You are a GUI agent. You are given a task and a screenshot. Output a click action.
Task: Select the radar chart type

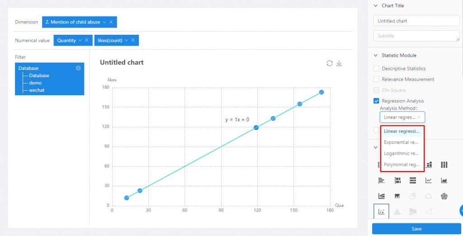pyautogui.click(x=444, y=196)
